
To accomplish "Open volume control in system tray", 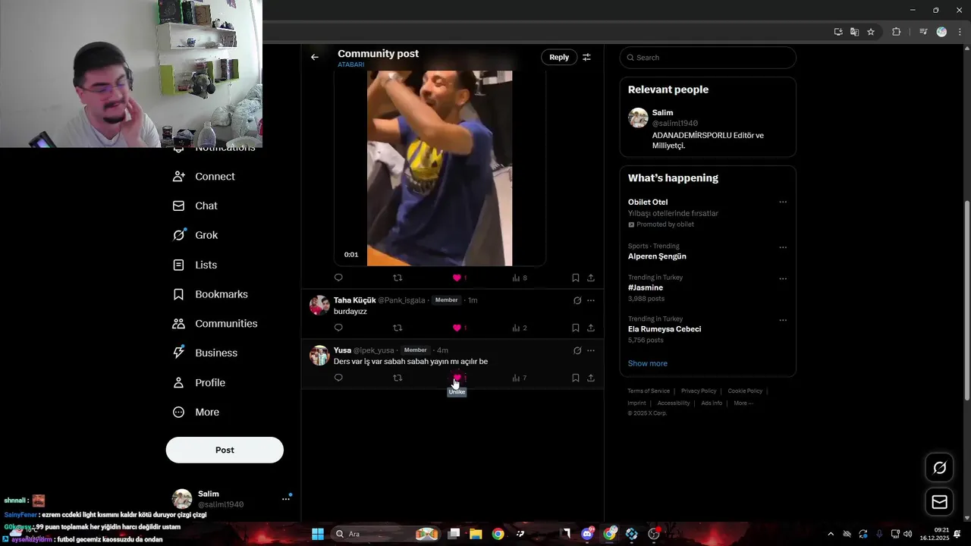I will (908, 534).
